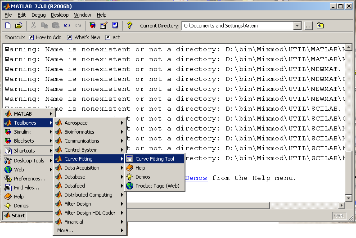Click the Find Files binoculars entry
Viewport: 356px width, 238px height.
click(x=28, y=188)
